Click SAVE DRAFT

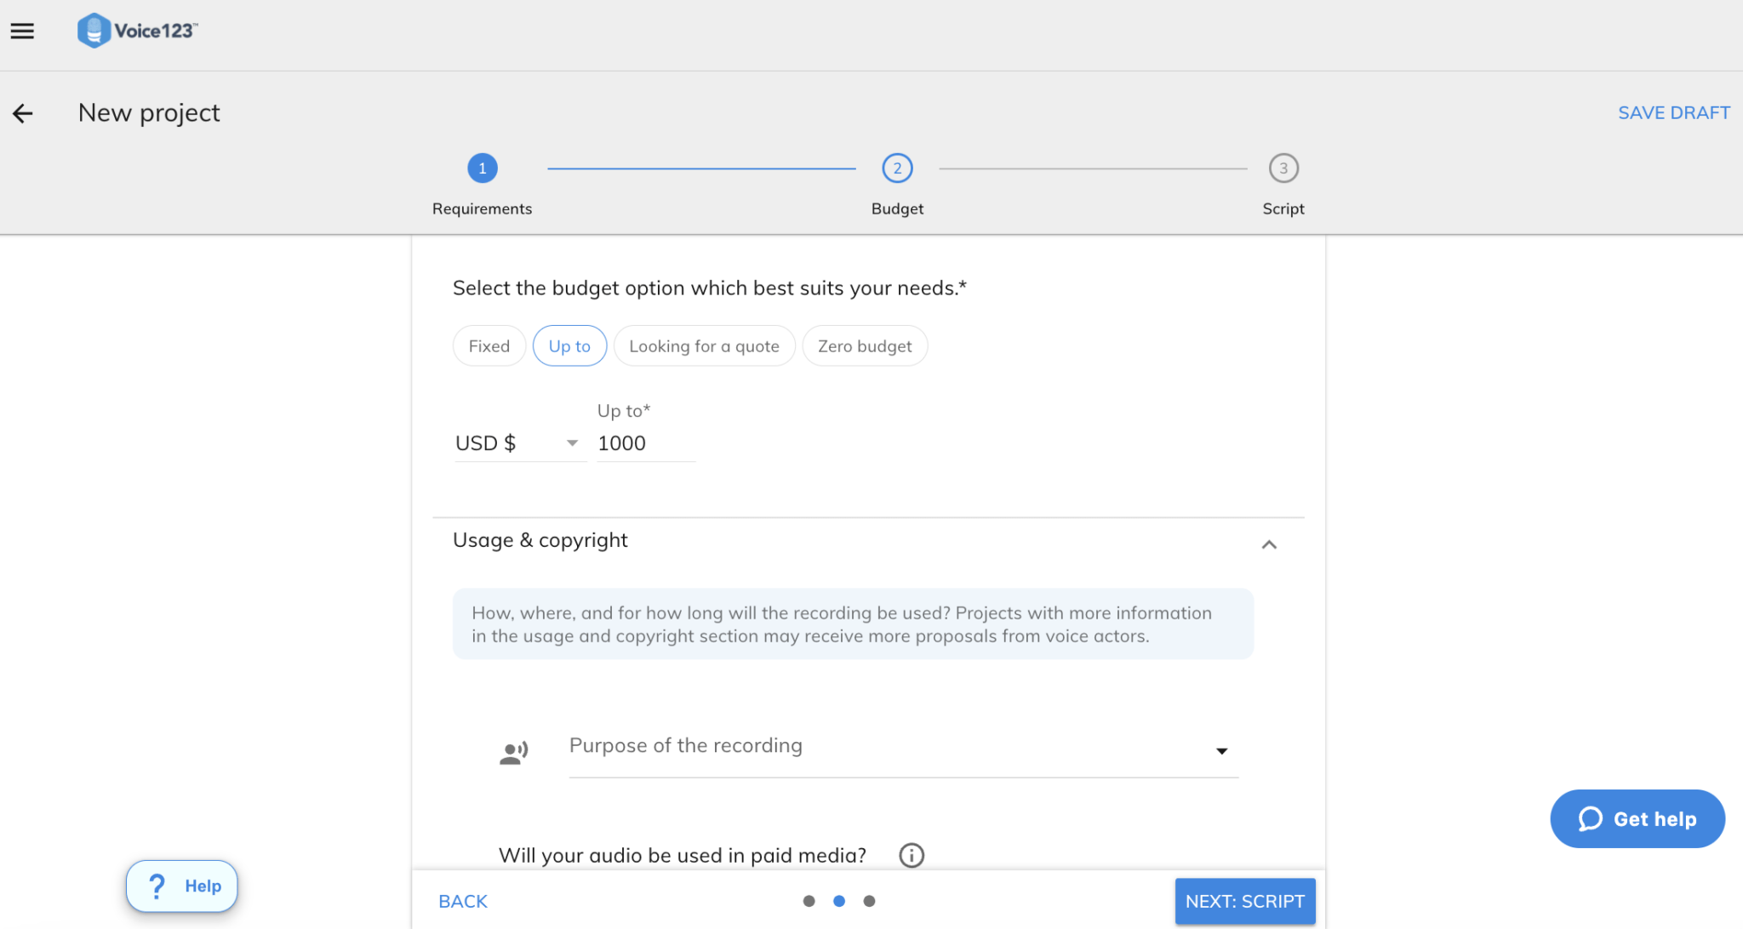(x=1673, y=112)
